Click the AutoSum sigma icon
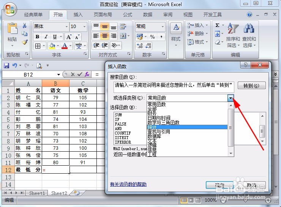Viewport: 281px width, 207px height. (x=217, y=25)
